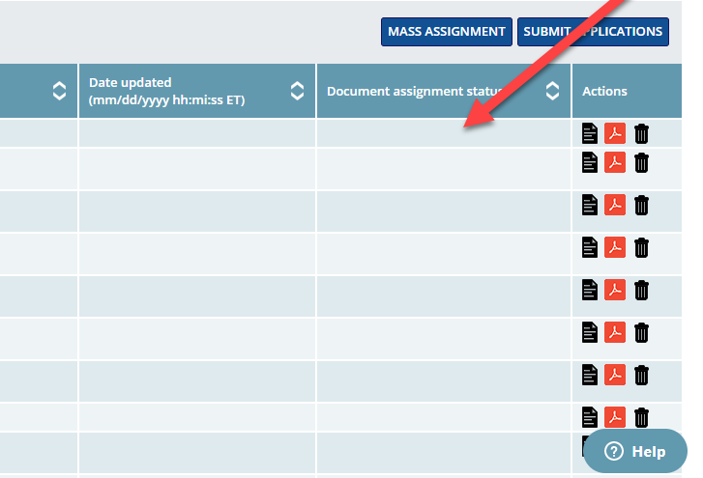703x478 pixels.
Task: Open the Help widget
Action: click(634, 451)
